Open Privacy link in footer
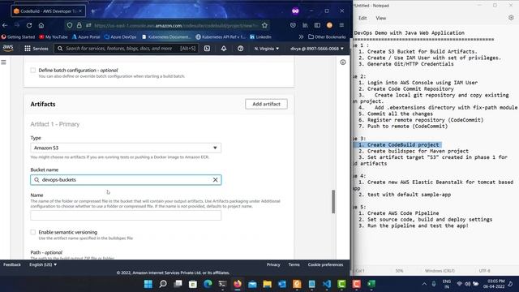519x292 pixels. point(273,264)
